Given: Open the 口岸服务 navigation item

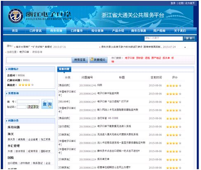Looking at the screenshot, I should pos(77,31).
